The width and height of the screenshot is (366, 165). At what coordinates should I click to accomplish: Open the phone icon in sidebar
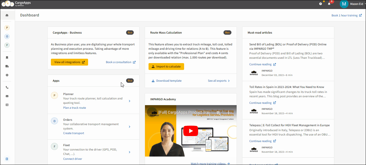point(7,87)
